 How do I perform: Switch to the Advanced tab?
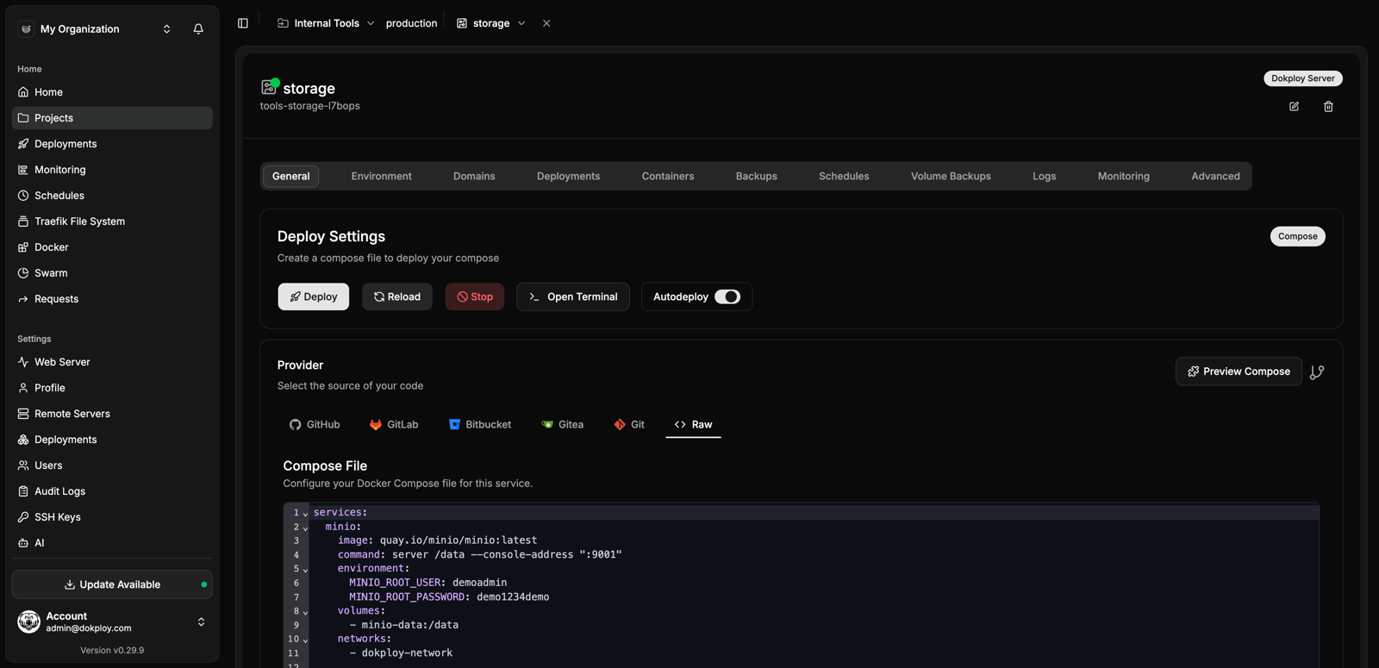1215,176
